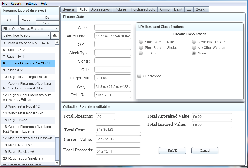The height and width of the screenshot is (168, 248).
Task: Select 7: Ruger No. 1
Action: pyautogui.click(x=28, y=57)
